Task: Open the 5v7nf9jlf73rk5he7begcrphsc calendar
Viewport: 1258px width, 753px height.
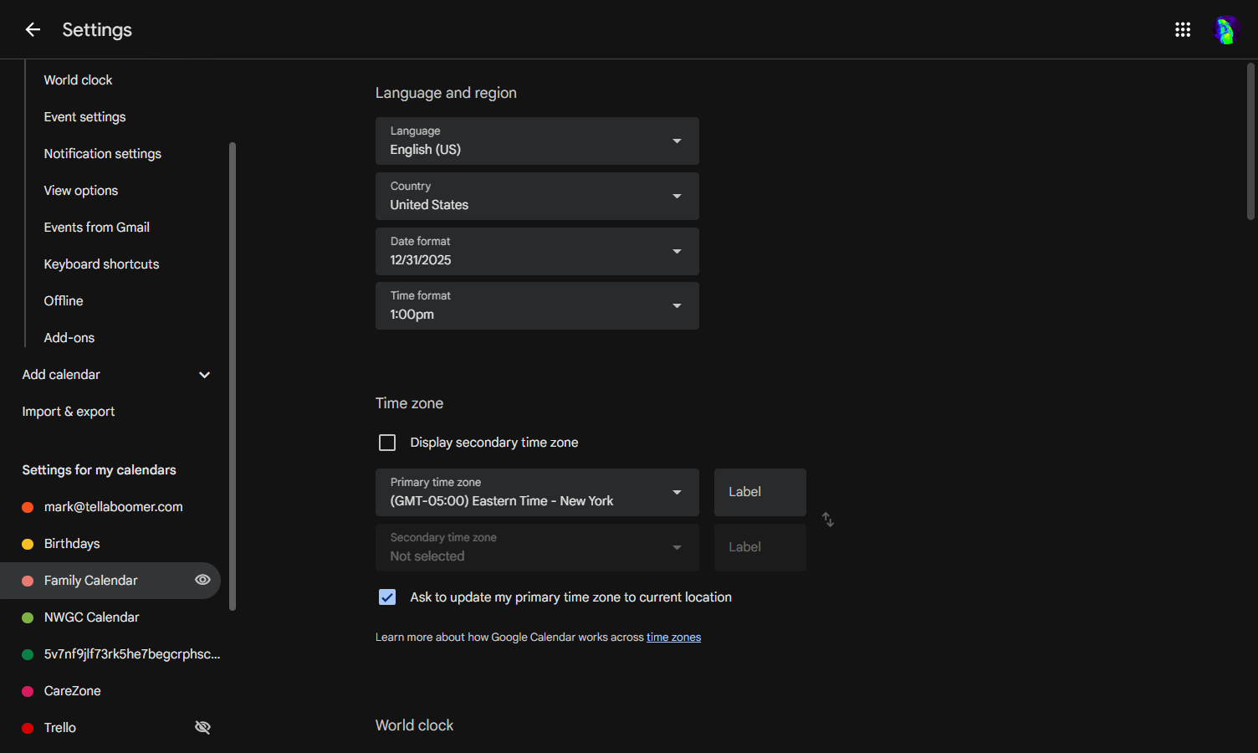Action: click(x=132, y=654)
